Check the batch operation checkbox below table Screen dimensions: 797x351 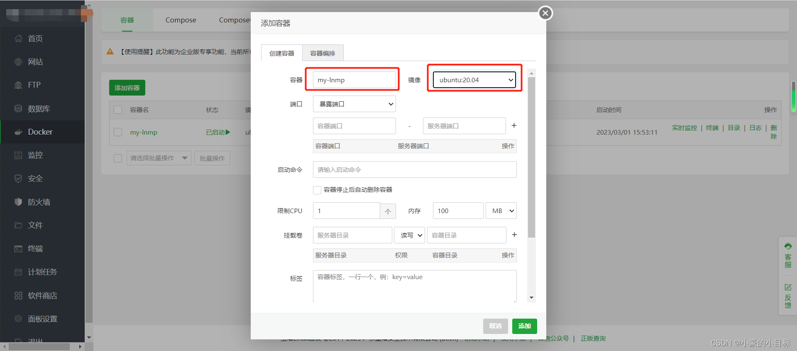(118, 158)
